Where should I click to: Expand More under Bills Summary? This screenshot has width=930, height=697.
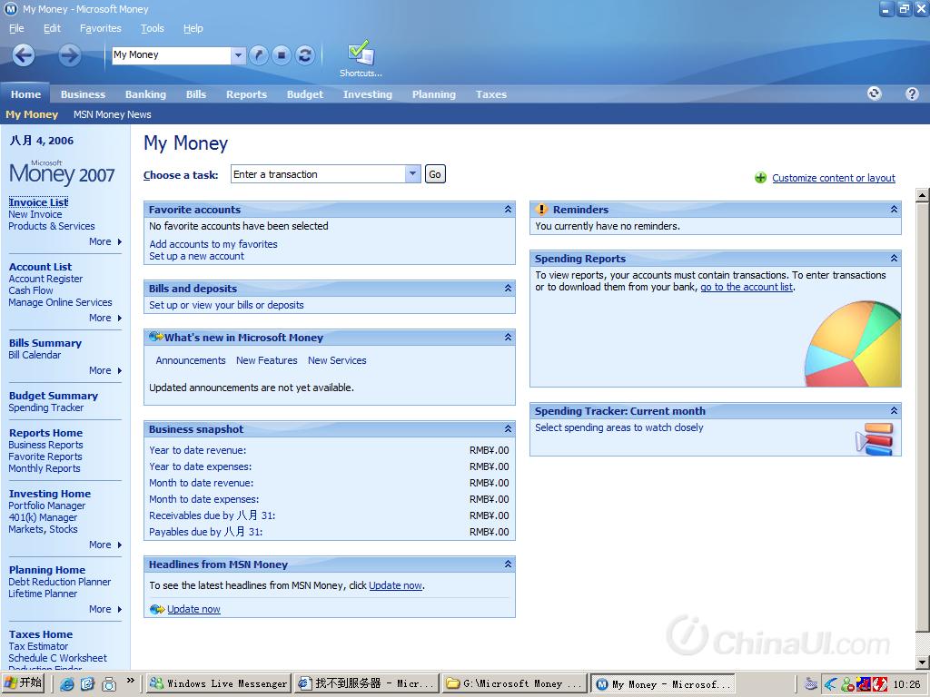pyautogui.click(x=105, y=370)
